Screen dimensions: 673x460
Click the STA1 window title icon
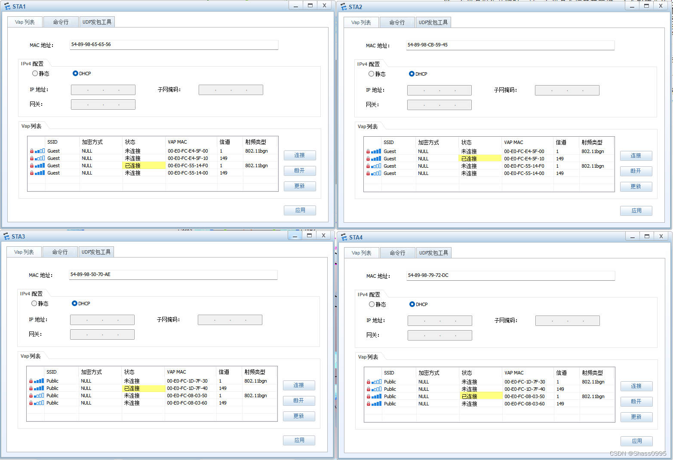click(x=7, y=6)
